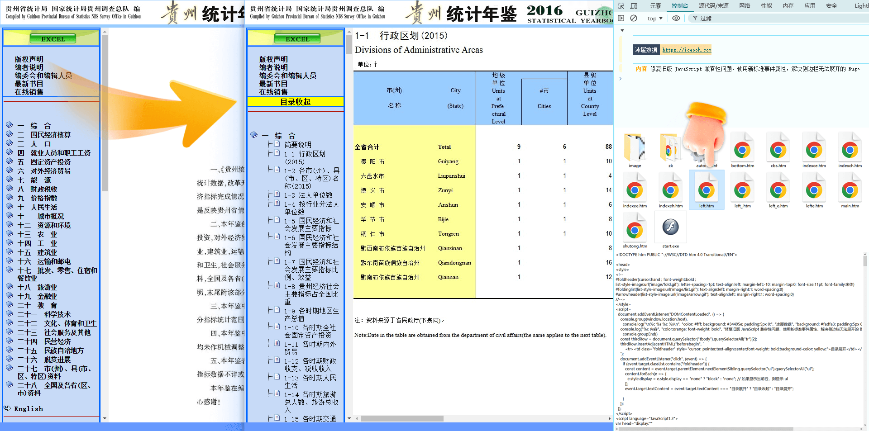
Task: Switch to the 网络 tab
Action: point(745,6)
